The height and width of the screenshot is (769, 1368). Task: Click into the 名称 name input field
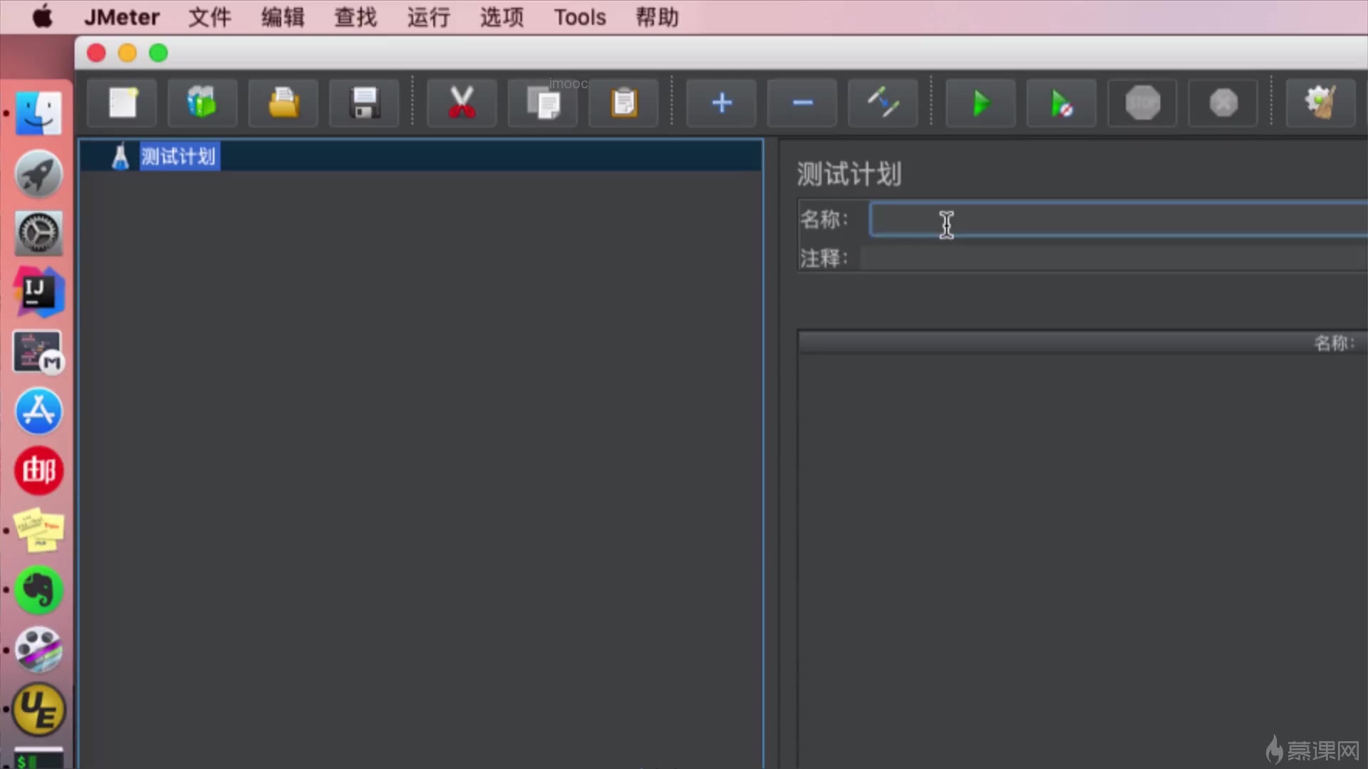click(x=1119, y=219)
